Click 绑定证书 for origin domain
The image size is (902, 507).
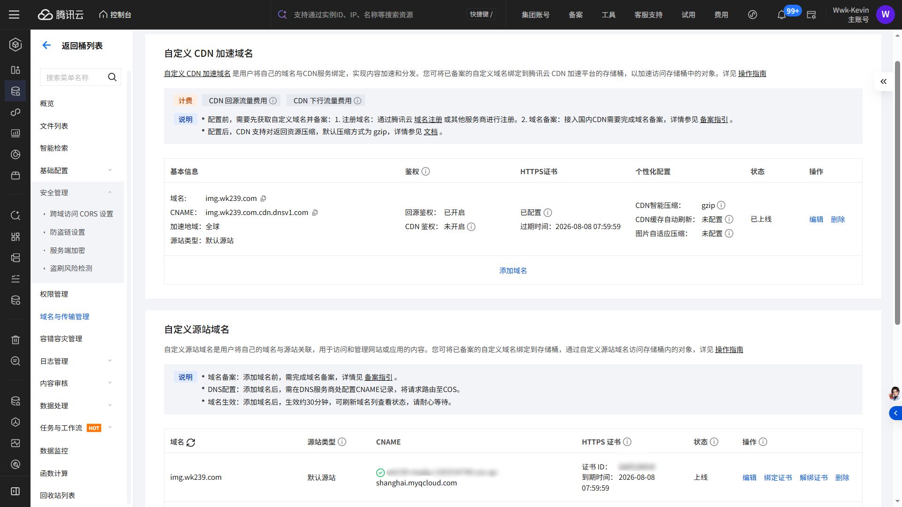[778, 477]
